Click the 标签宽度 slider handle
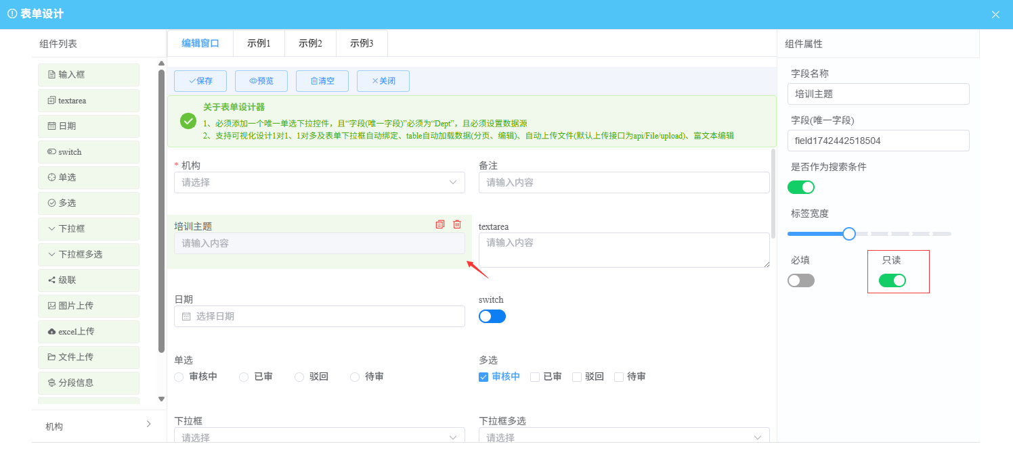Screen dimensions: 1013x467 click(x=849, y=234)
